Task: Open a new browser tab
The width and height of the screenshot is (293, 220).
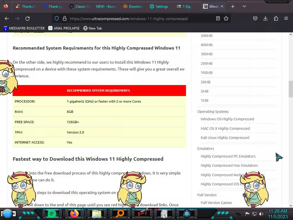Action: [x=233, y=7]
